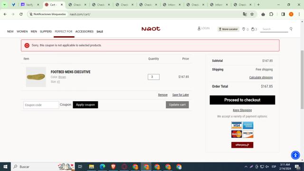Viewport: 304px width, 171px height.
Task: Click Calculate shipping link
Action: pos(261,77)
